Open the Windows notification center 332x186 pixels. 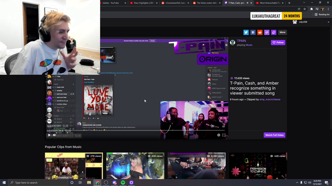pos(326,182)
